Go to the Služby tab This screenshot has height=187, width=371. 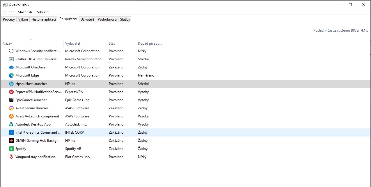125,19
